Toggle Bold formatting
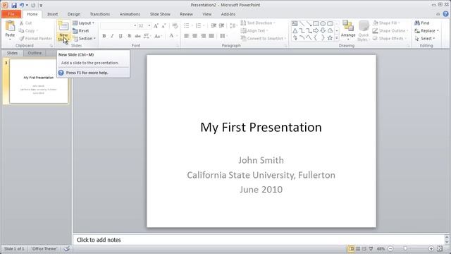Screen dimensions: 451x254 [x=104, y=36]
